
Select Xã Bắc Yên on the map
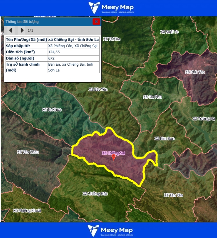pyautogui.click(x=98, y=89)
